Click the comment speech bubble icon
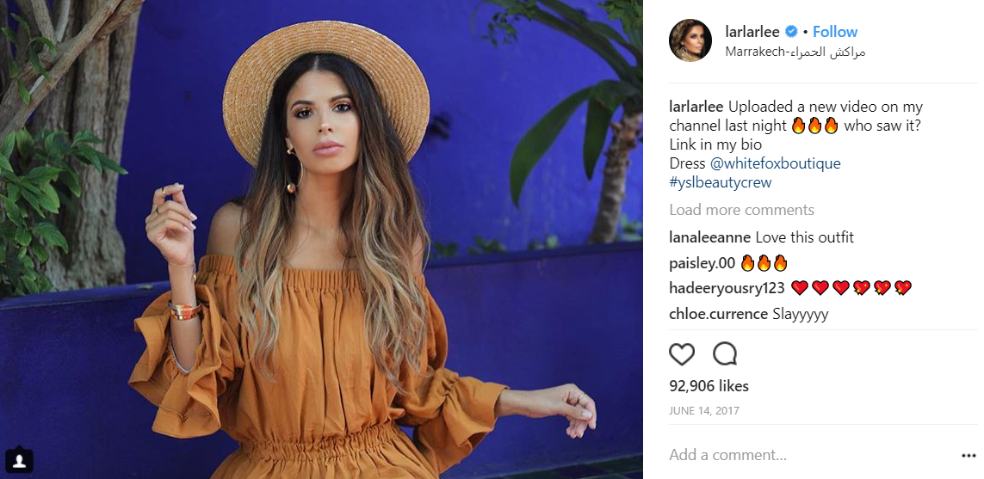 coord(725,354)
